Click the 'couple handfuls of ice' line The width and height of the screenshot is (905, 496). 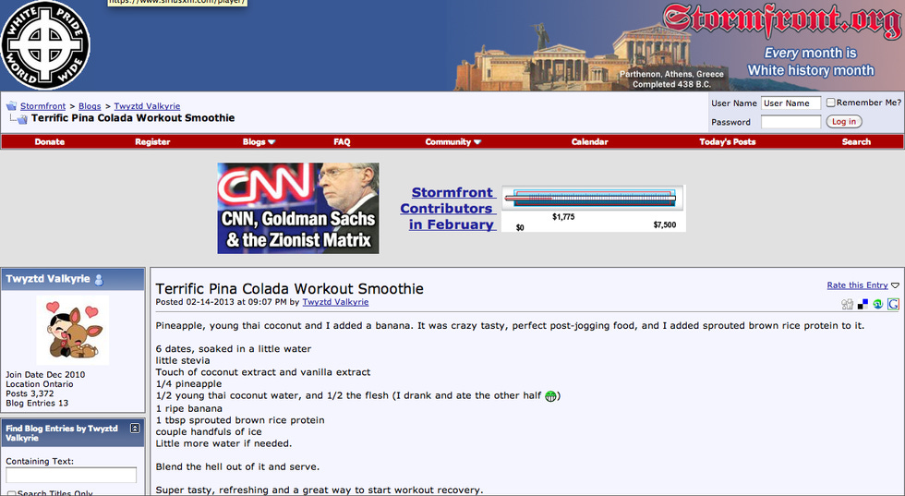coord(209,432)
